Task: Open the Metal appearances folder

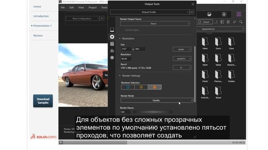Action: (x=218, y=60)
